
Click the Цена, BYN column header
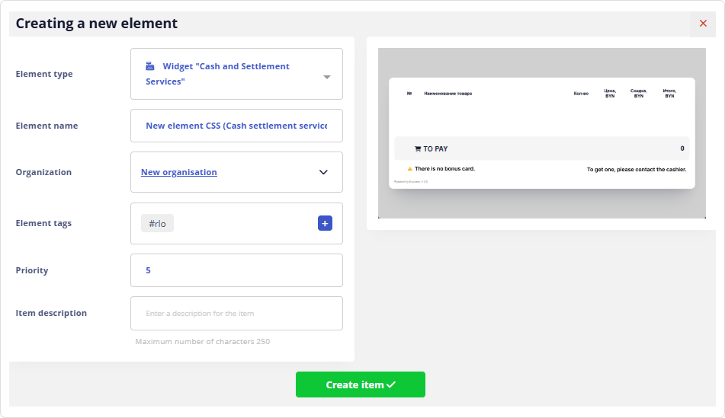coord(610,94)
